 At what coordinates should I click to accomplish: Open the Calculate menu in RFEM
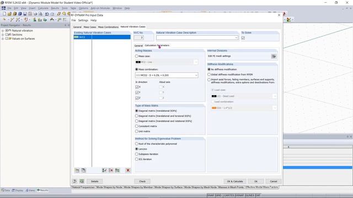pyautogui.click(x=43, y=8)
